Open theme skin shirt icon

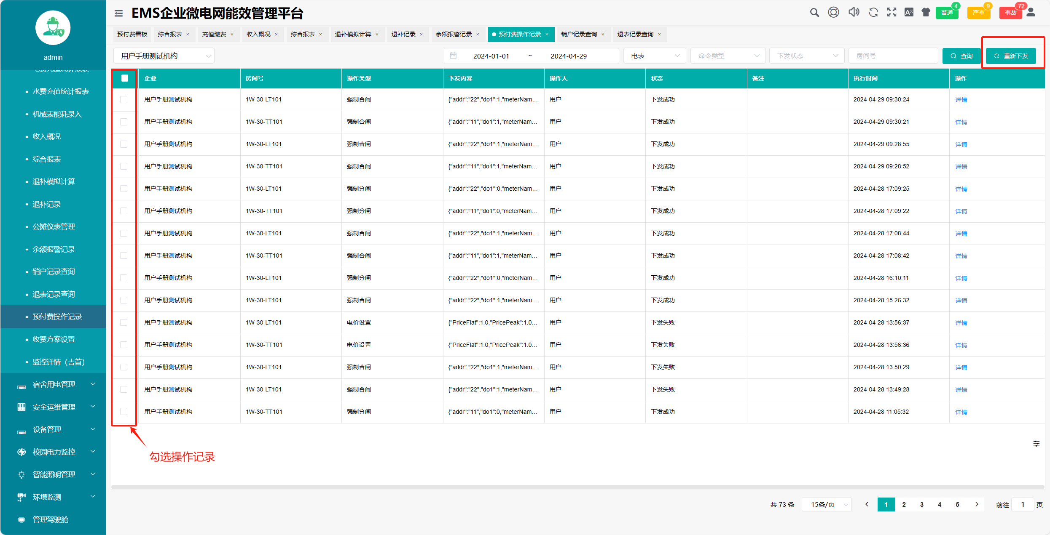pyautogui.click(x=926, y=12)
